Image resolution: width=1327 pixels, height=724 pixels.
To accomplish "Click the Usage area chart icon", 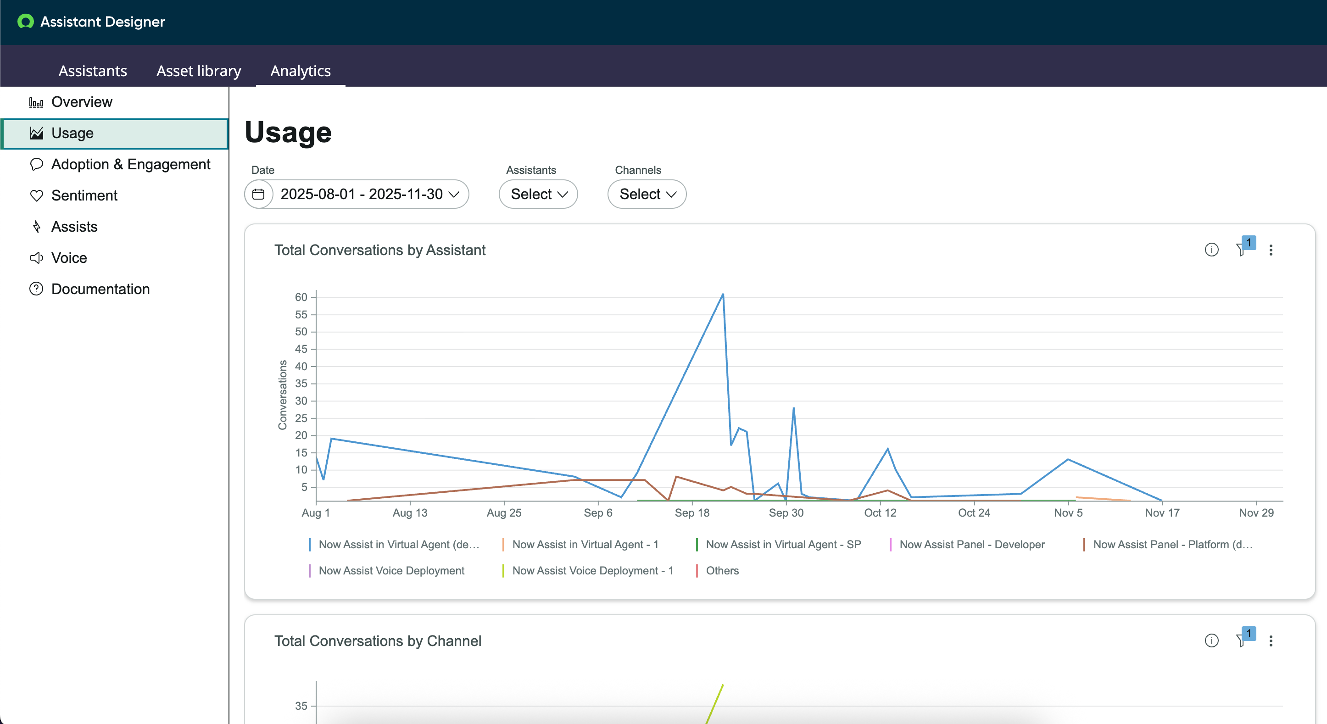I will click(36, 134).
